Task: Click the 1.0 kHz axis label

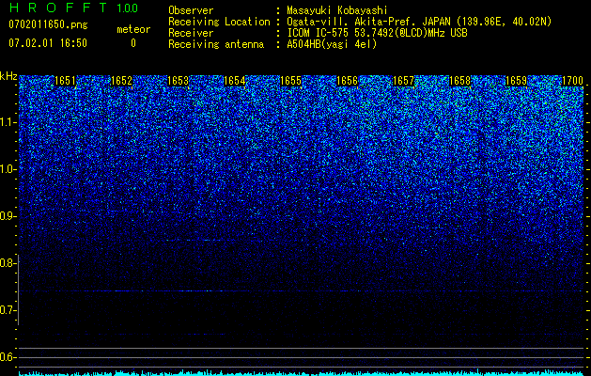Action: pyautogui.click(x=8, y=169)
